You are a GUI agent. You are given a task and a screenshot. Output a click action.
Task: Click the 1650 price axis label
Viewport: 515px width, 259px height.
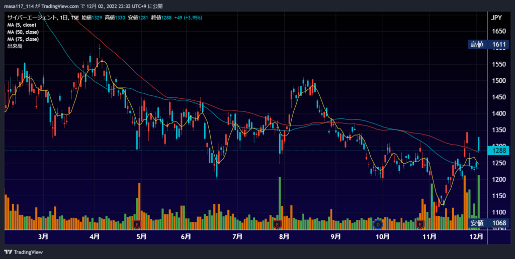(x=499, y=32)
